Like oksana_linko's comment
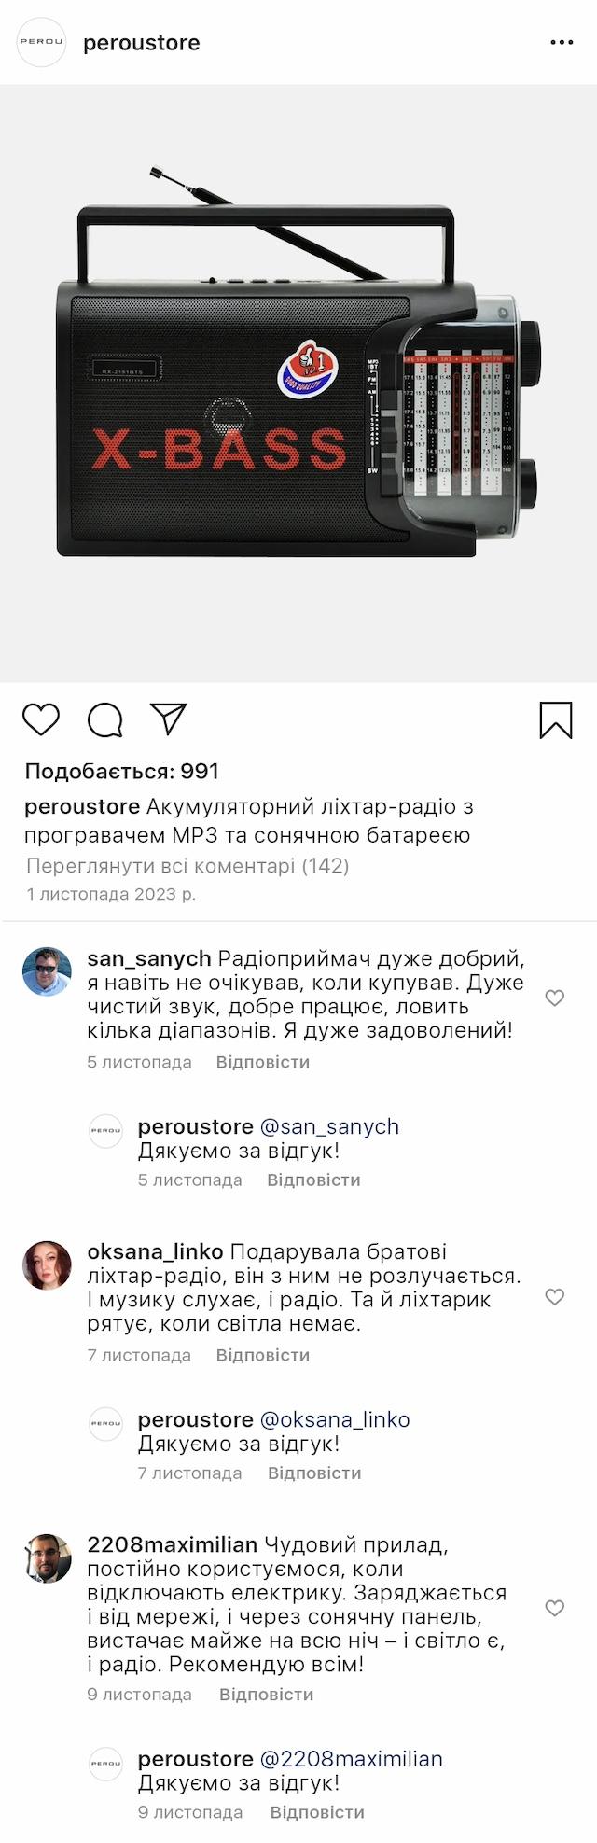597x1843 pixels. 555,1297
